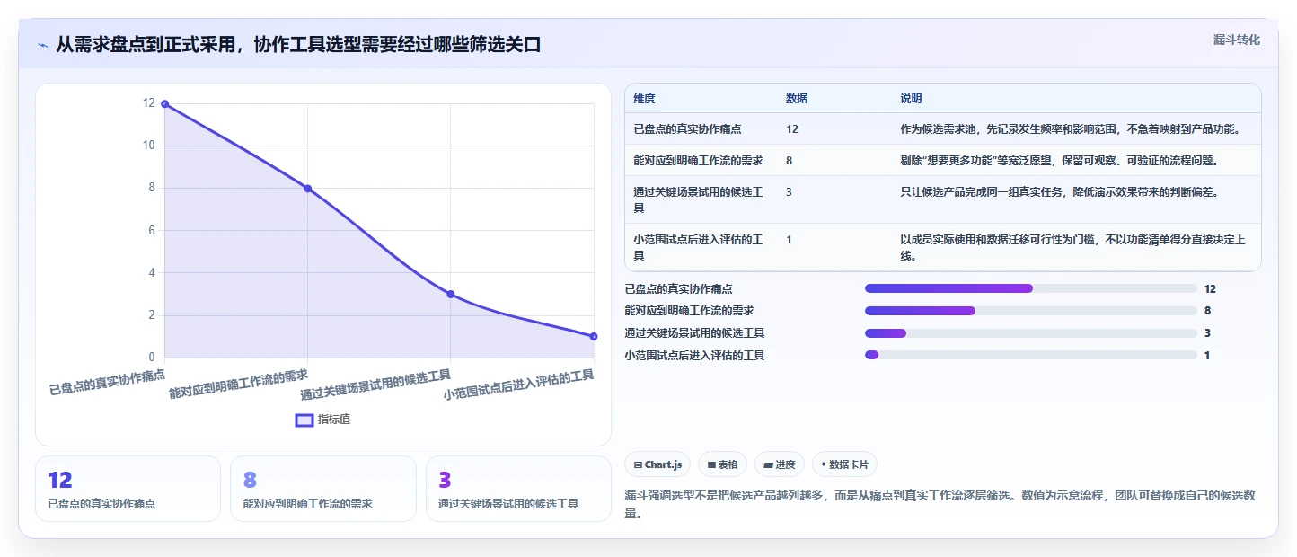
Task: Click table cell 能对应到明确工作流的需求
Action: (698, 160)
